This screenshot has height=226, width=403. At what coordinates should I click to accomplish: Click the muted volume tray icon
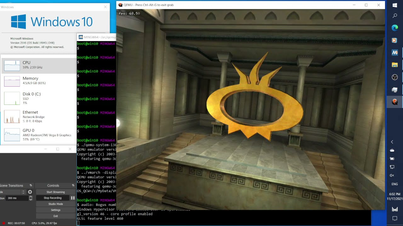(x=392, y=175)
